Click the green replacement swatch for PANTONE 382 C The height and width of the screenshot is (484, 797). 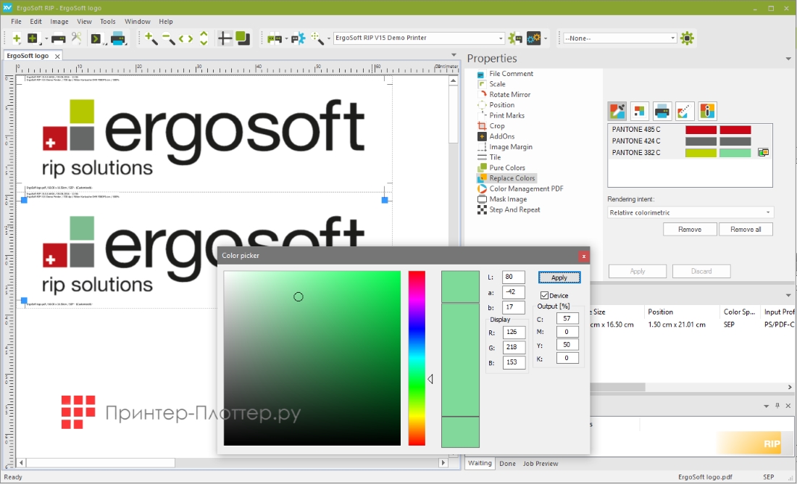(735, 153)
